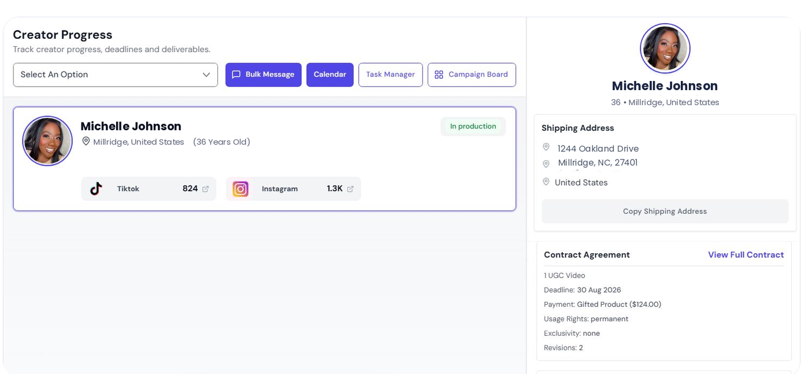801x374 pixels.
Task: Click the Millridge, NC, 27401 line
Action: point(598,163)
